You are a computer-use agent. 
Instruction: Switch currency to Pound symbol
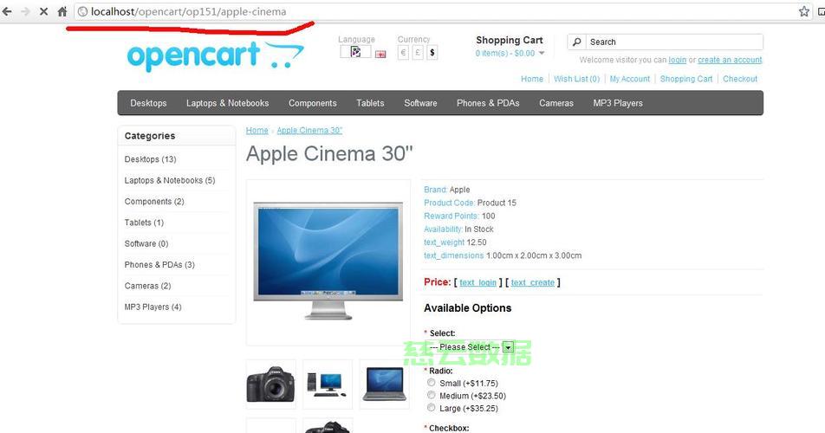(x=418, y=52)
